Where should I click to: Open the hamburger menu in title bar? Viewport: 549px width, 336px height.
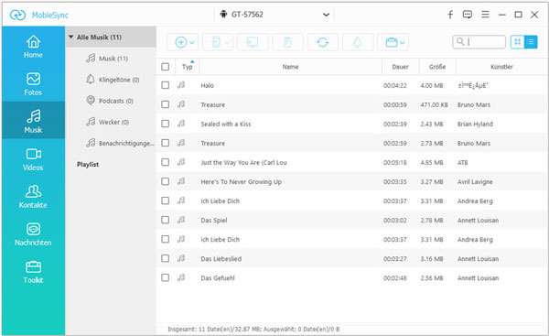tap(485, 15)
